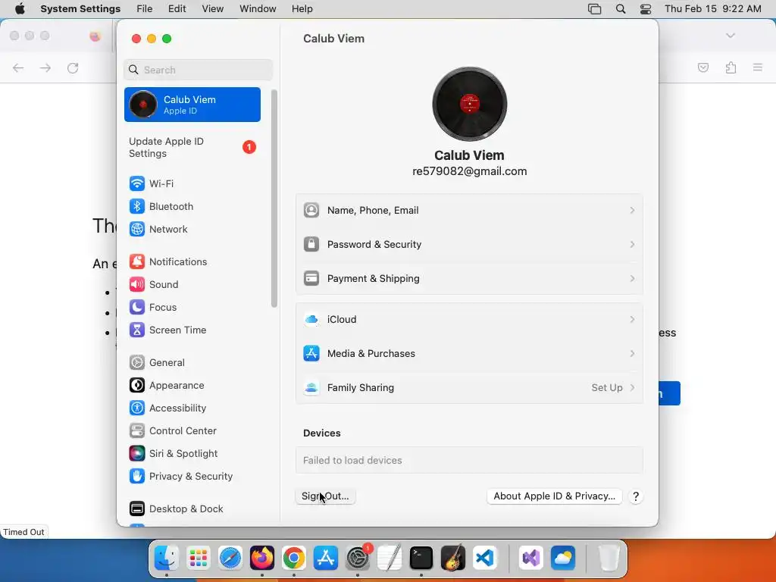The height and width of the screenshot is (582, 776).
Task: Click the help question mark button
Action: (636, 496)
